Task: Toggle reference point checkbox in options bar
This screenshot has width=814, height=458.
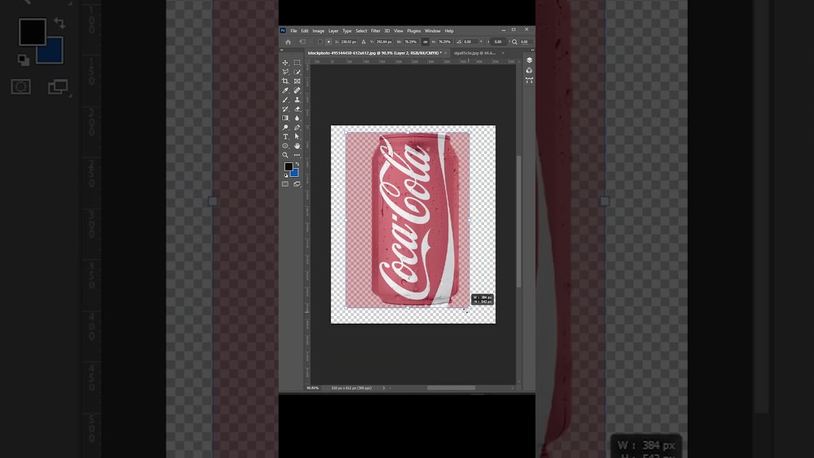Action: pyautogui.click(x=320, y=42)
